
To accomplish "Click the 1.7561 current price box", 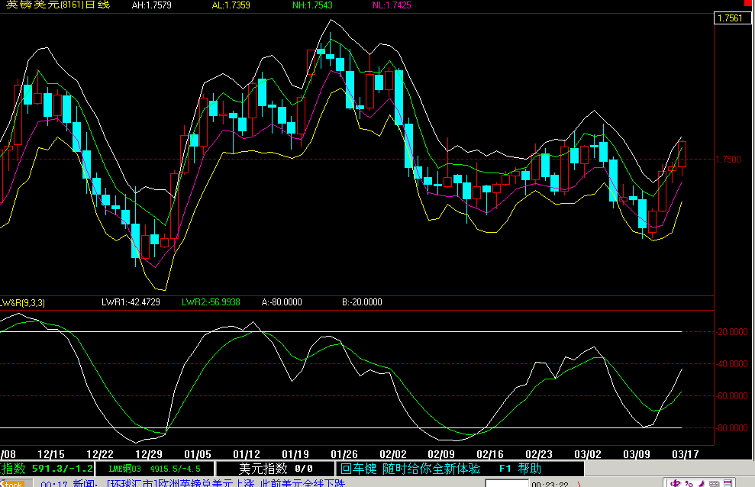I will 732,18.
